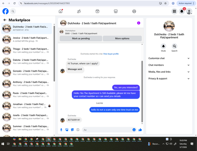
Task: Open the Friends tab
Action: tap(79, 11)
